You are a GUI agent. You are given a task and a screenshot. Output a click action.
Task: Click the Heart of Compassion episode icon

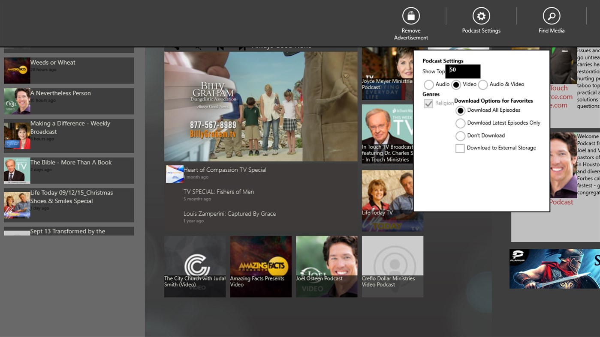point(174,174)
